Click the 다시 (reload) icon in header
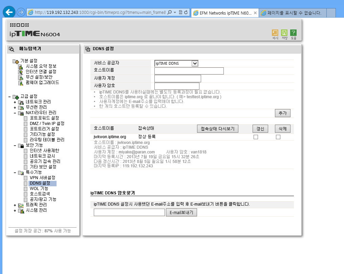This screenshot has width=344, height=274. [275, 33]
